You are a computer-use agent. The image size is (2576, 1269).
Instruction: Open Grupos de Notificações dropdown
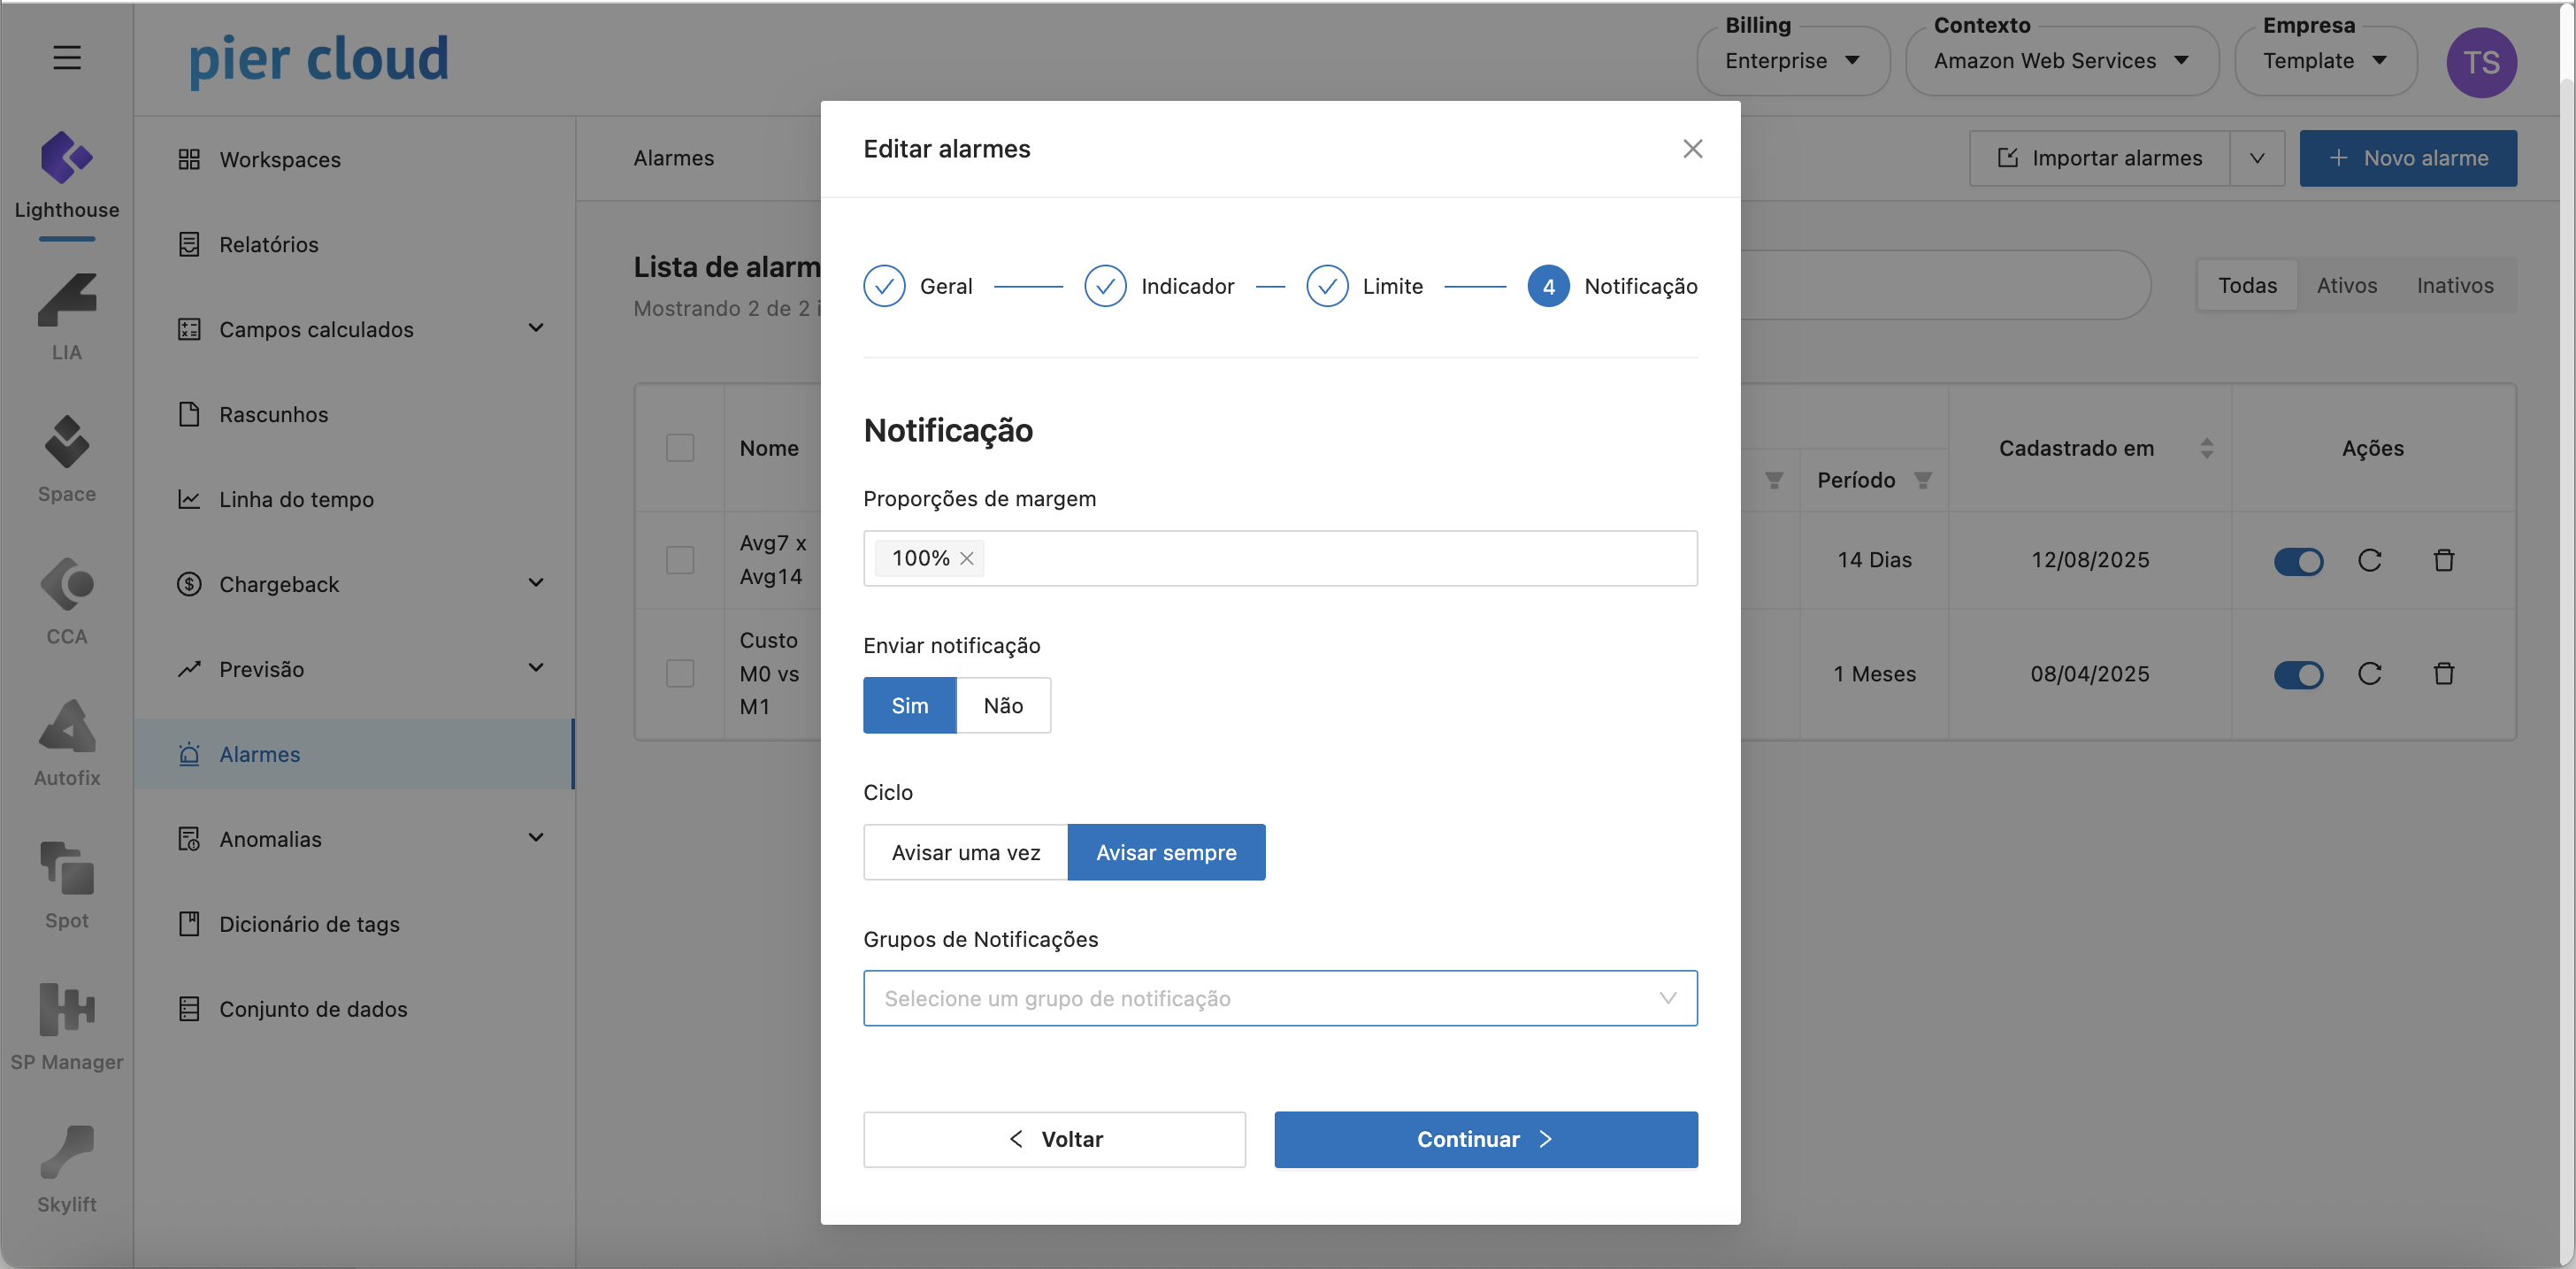pyautogui.click(x=1279, y=998)
